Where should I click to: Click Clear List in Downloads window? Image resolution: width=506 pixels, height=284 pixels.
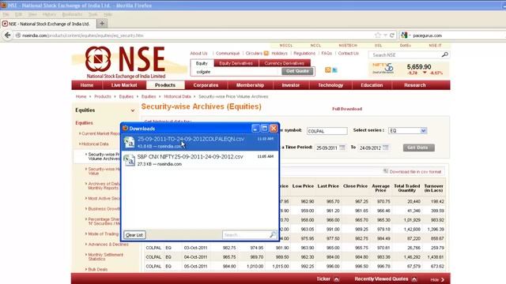tap(134, 235)
